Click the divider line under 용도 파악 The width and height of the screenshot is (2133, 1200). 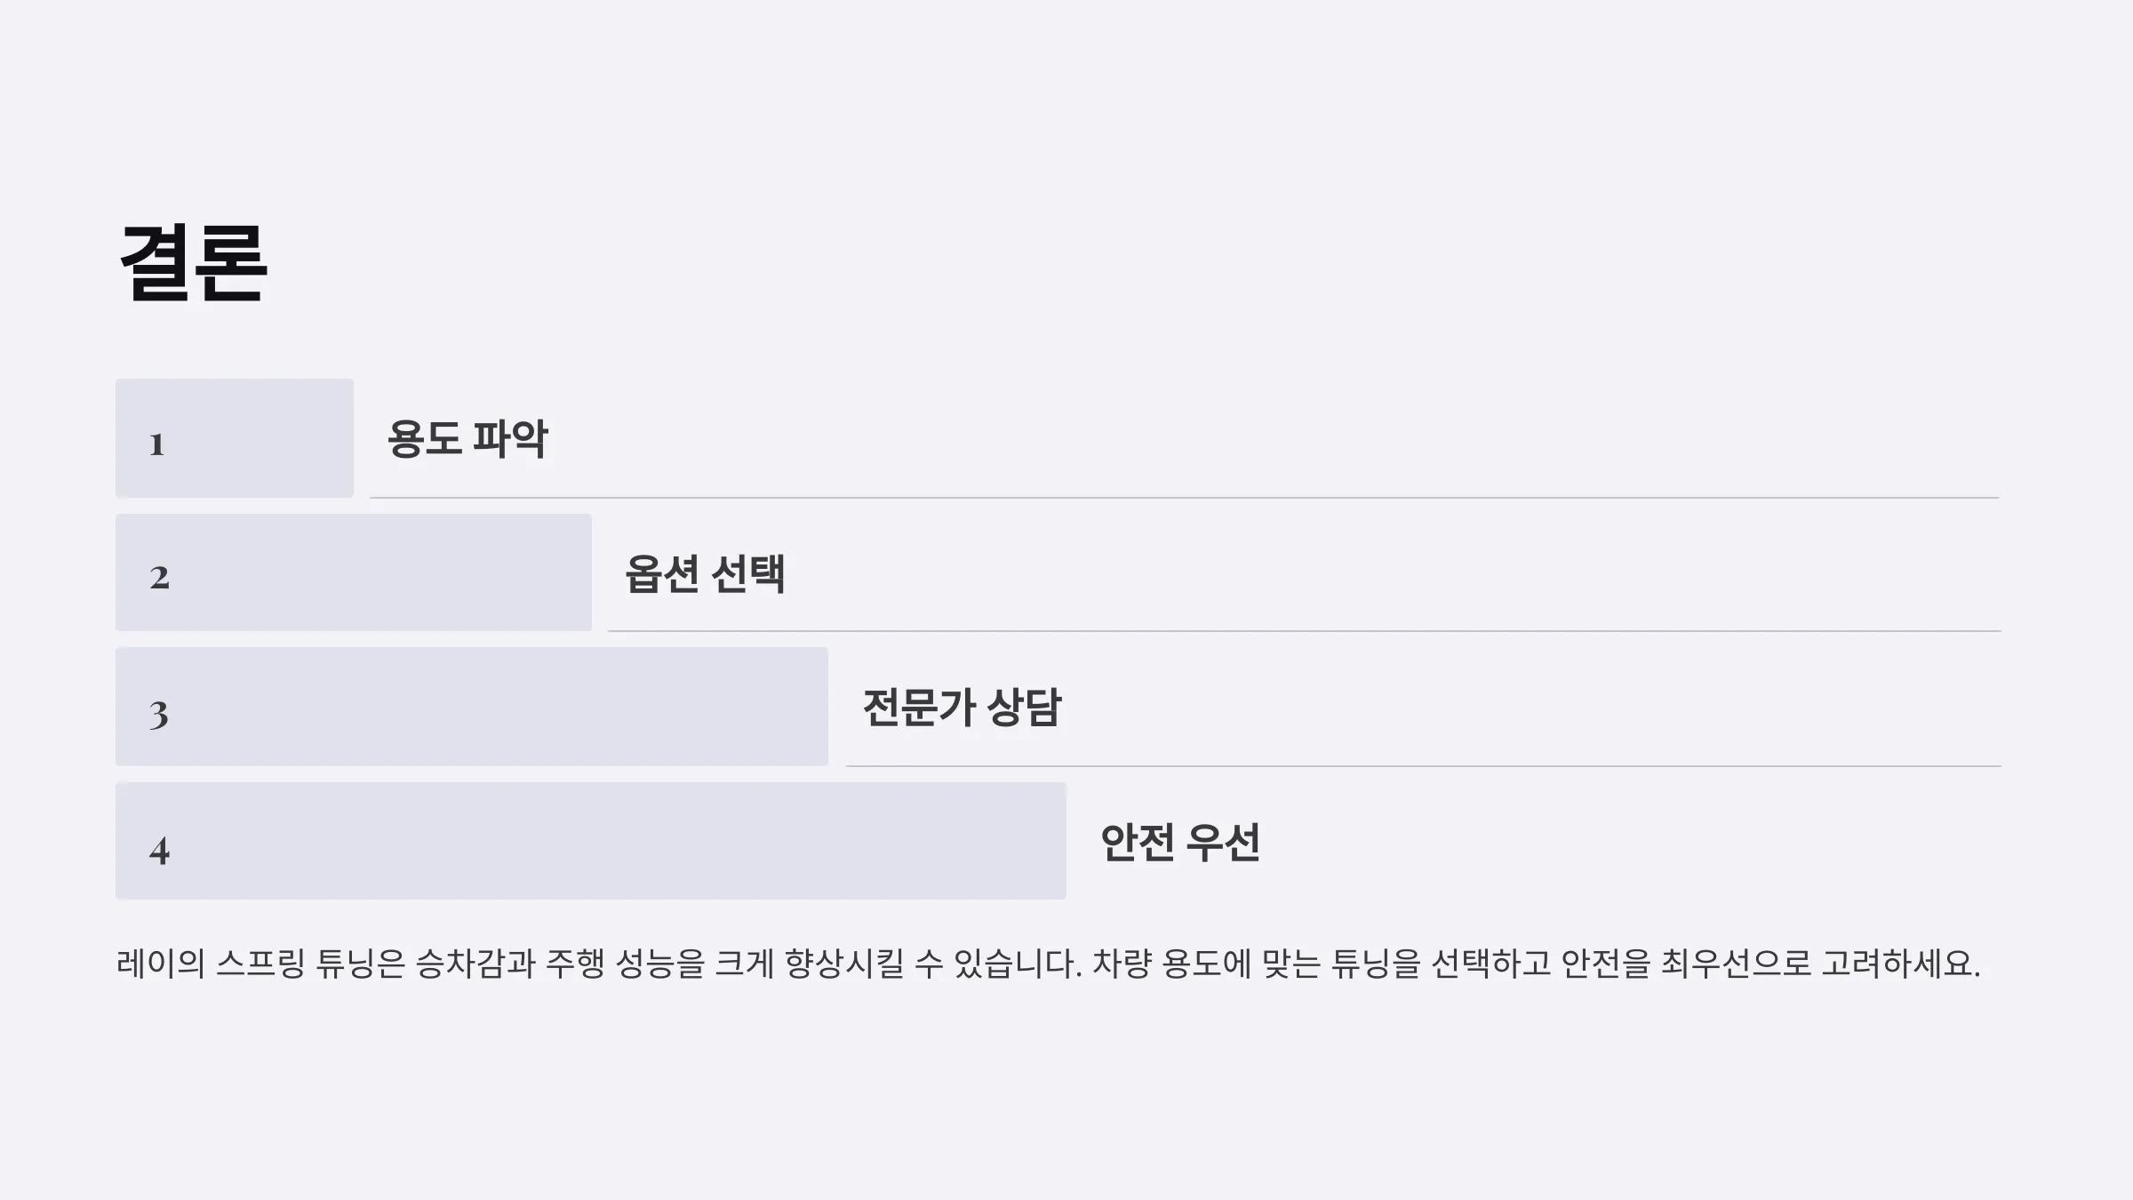(1185, 498)
